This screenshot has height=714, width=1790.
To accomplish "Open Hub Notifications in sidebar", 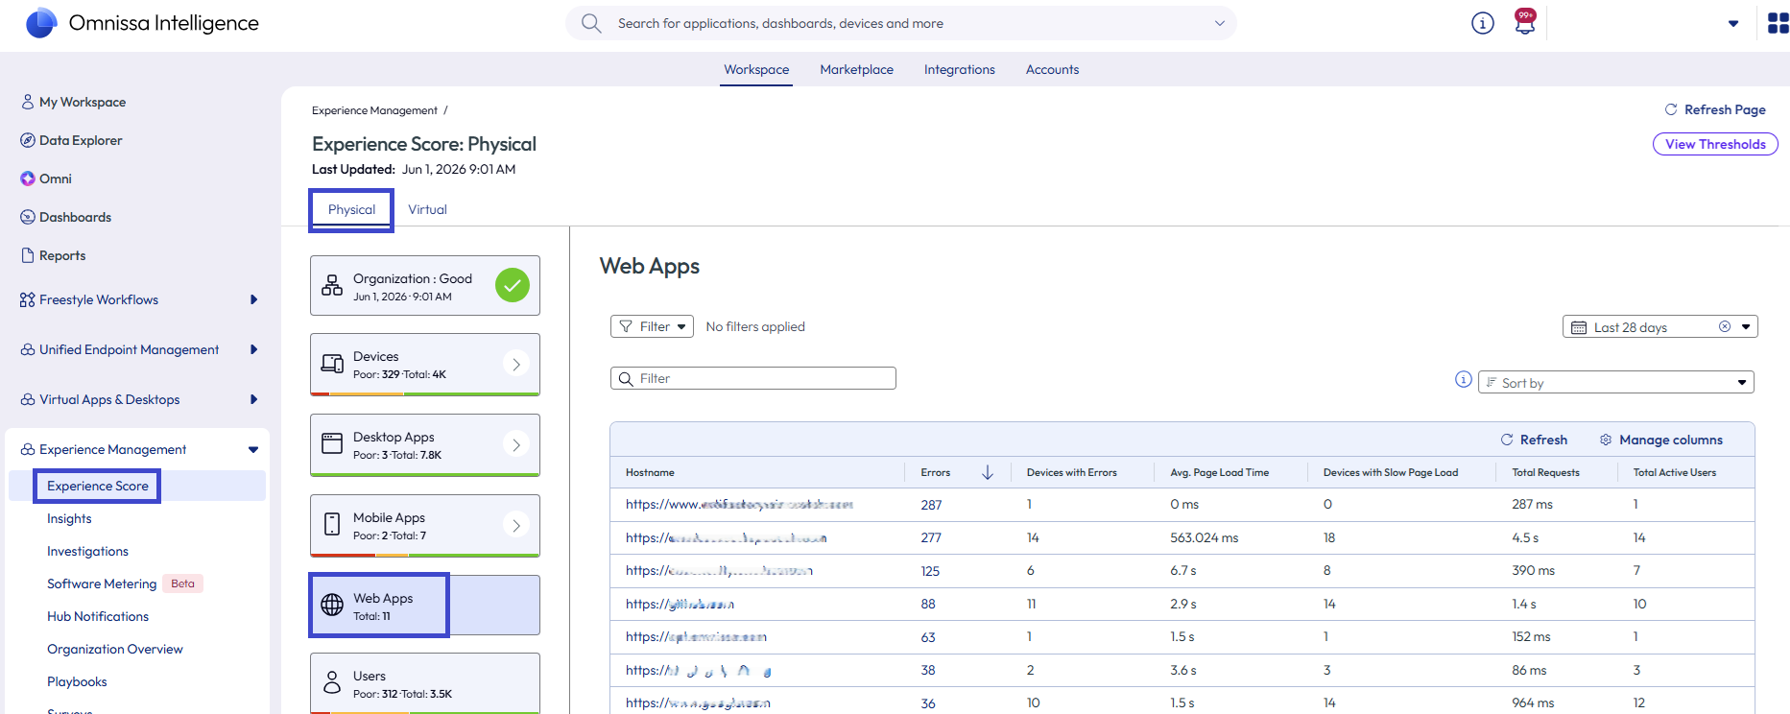I will coord(98,616).
